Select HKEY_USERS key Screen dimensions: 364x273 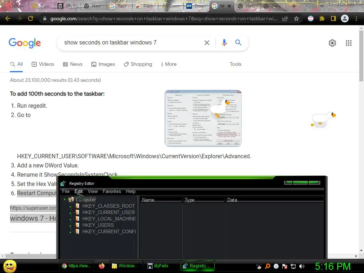pos(98,225)
